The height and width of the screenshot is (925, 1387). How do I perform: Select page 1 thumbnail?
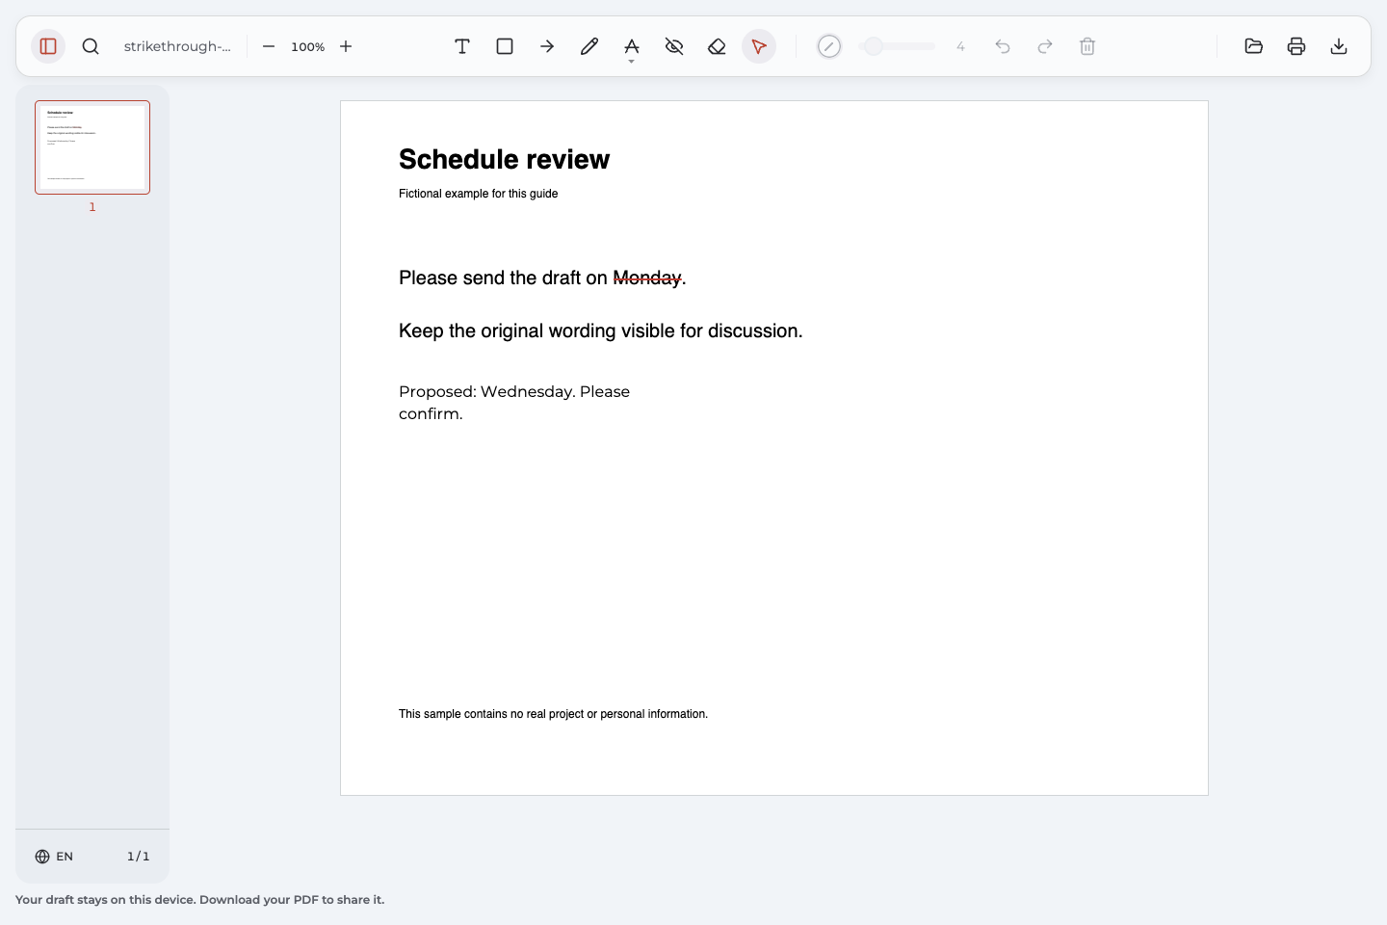point(92,147)
